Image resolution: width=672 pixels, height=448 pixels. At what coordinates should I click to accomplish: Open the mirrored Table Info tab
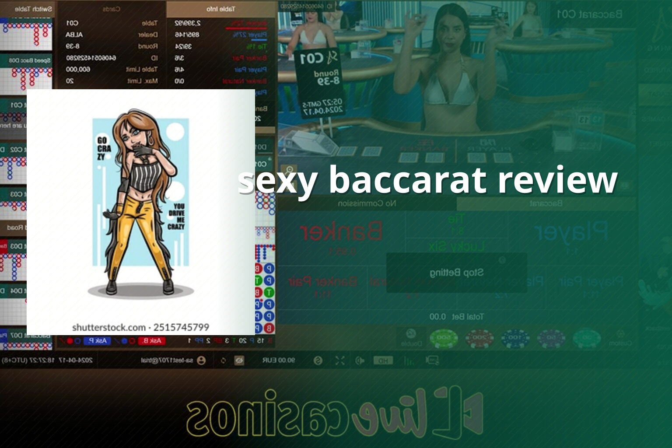pos(221,9)
